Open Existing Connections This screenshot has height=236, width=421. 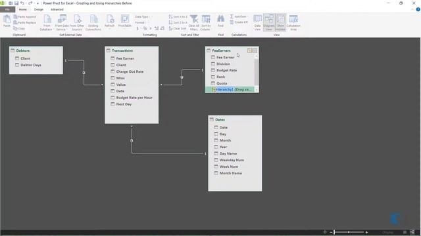(x=93, y=22)
